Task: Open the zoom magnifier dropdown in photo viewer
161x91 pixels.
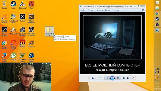Action: tap(94, 78)
